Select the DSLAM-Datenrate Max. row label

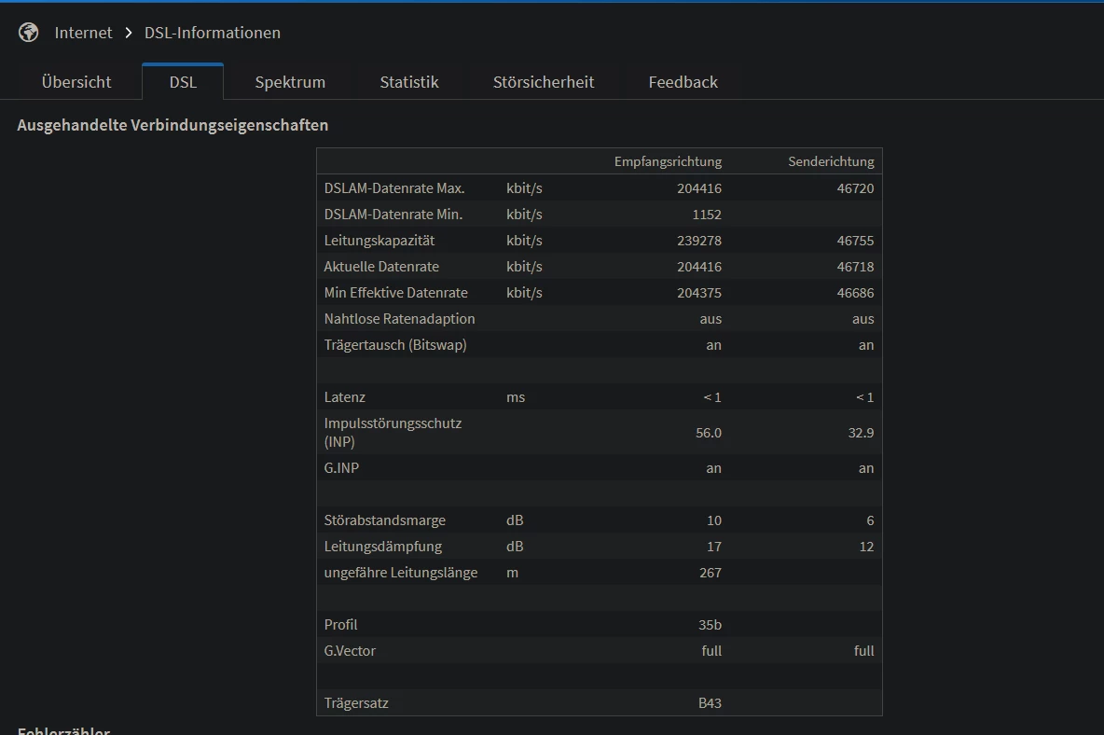tap(394, 188)
